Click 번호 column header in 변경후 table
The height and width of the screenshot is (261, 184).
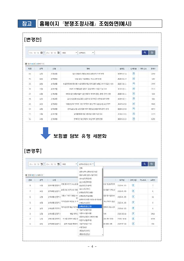(x=30, y=180)
